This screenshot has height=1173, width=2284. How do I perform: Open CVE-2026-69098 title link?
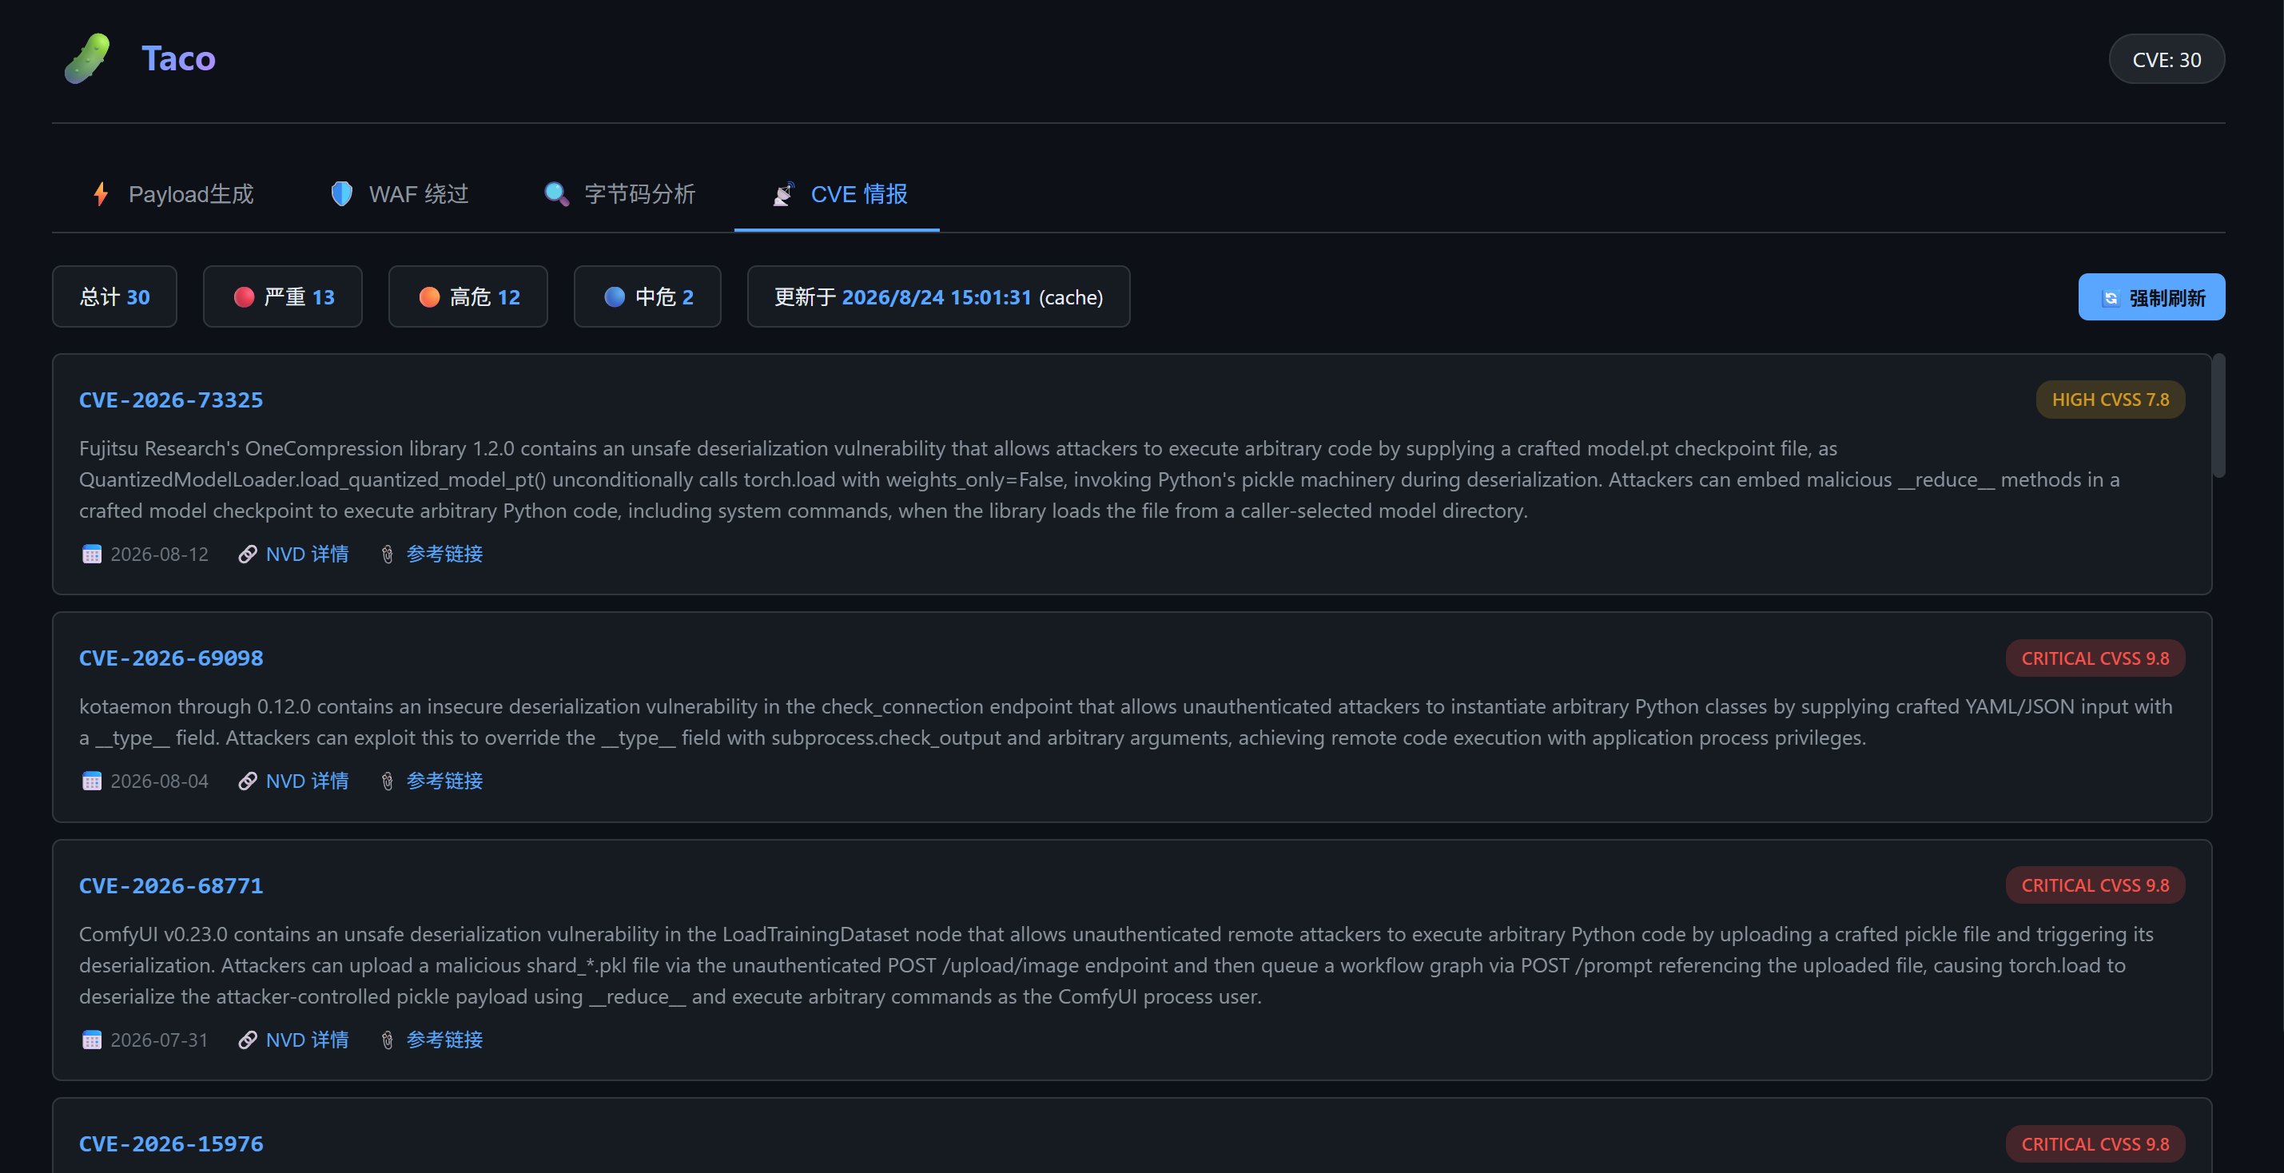(x=171, y=658)
